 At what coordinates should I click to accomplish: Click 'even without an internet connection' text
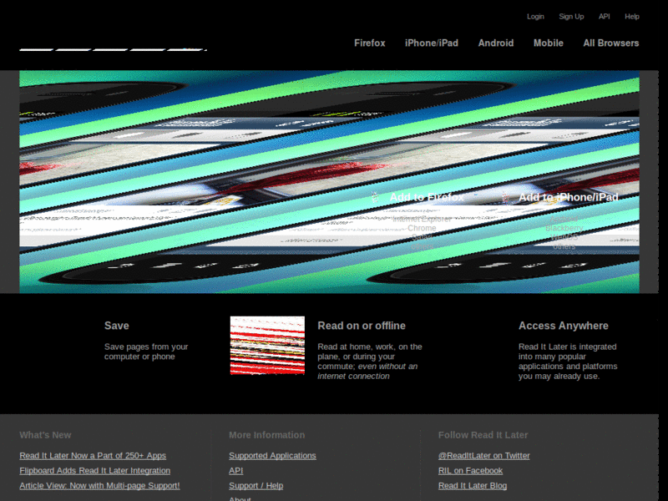[x=367, y=371]
